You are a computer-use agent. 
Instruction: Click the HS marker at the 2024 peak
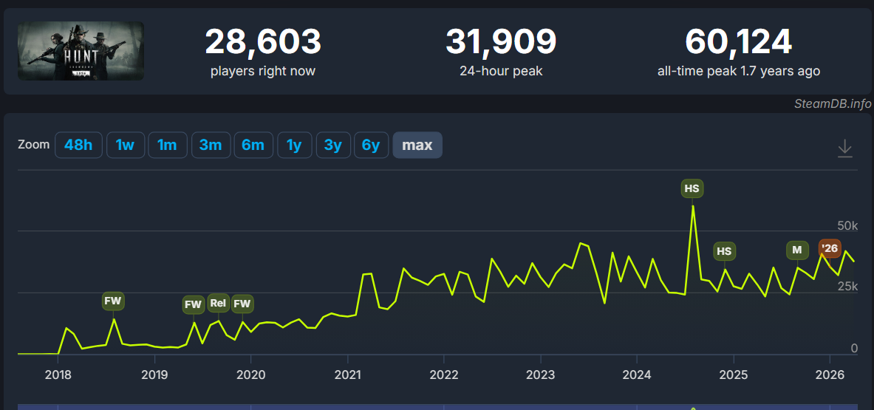click(x=692, y=188)
